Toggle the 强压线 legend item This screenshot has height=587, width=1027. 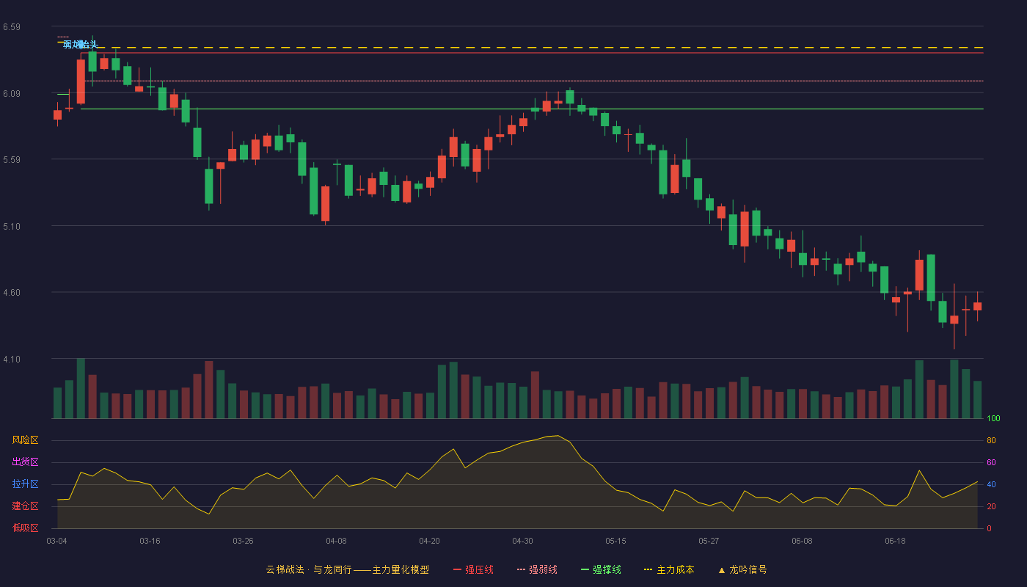(x=473, y=569)
